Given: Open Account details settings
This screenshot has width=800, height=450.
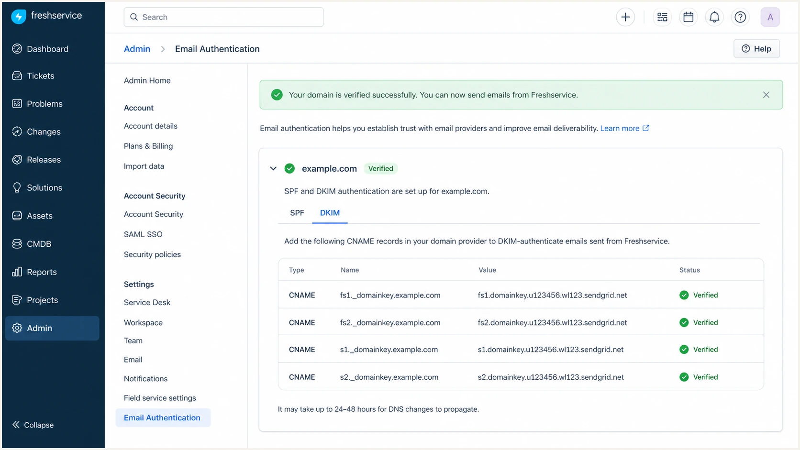Looking at the screenshot, I should pos(150,126).
